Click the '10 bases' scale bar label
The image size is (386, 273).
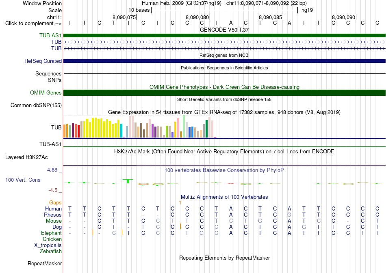click(x=139, y=10)
